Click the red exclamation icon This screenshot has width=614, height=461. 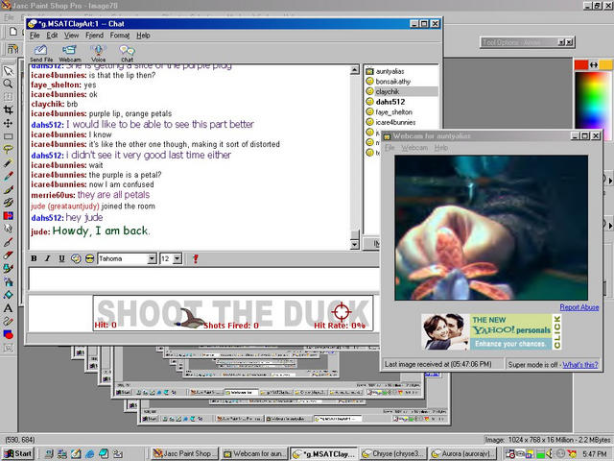pos(196,258)
